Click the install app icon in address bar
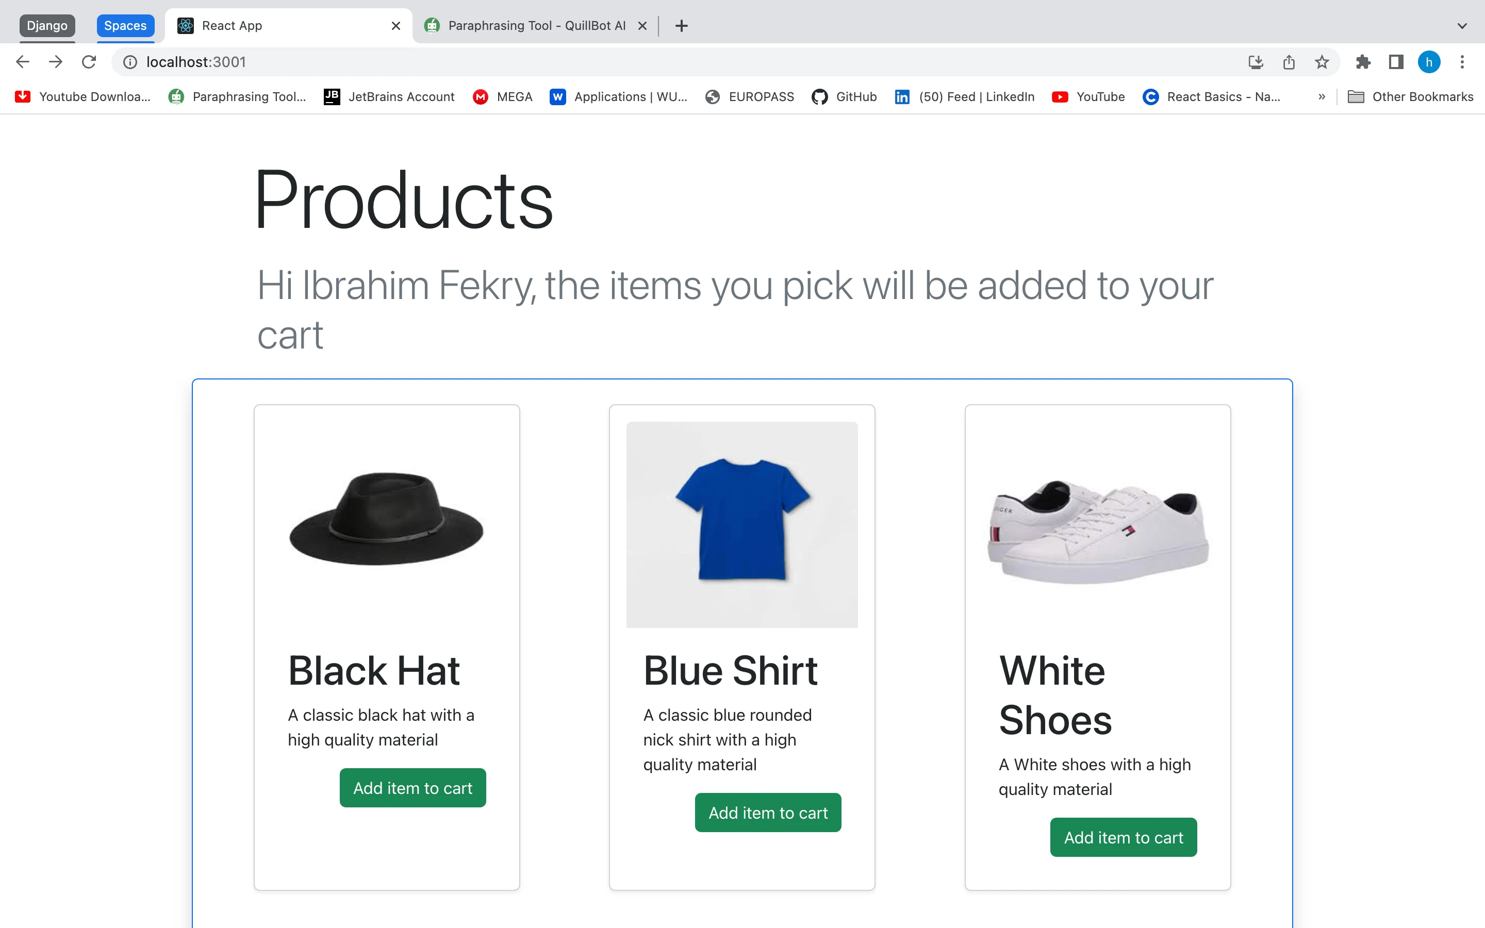Image resolution: width=1485 pixels, height=928 pixels. [x=1256, y=62]
